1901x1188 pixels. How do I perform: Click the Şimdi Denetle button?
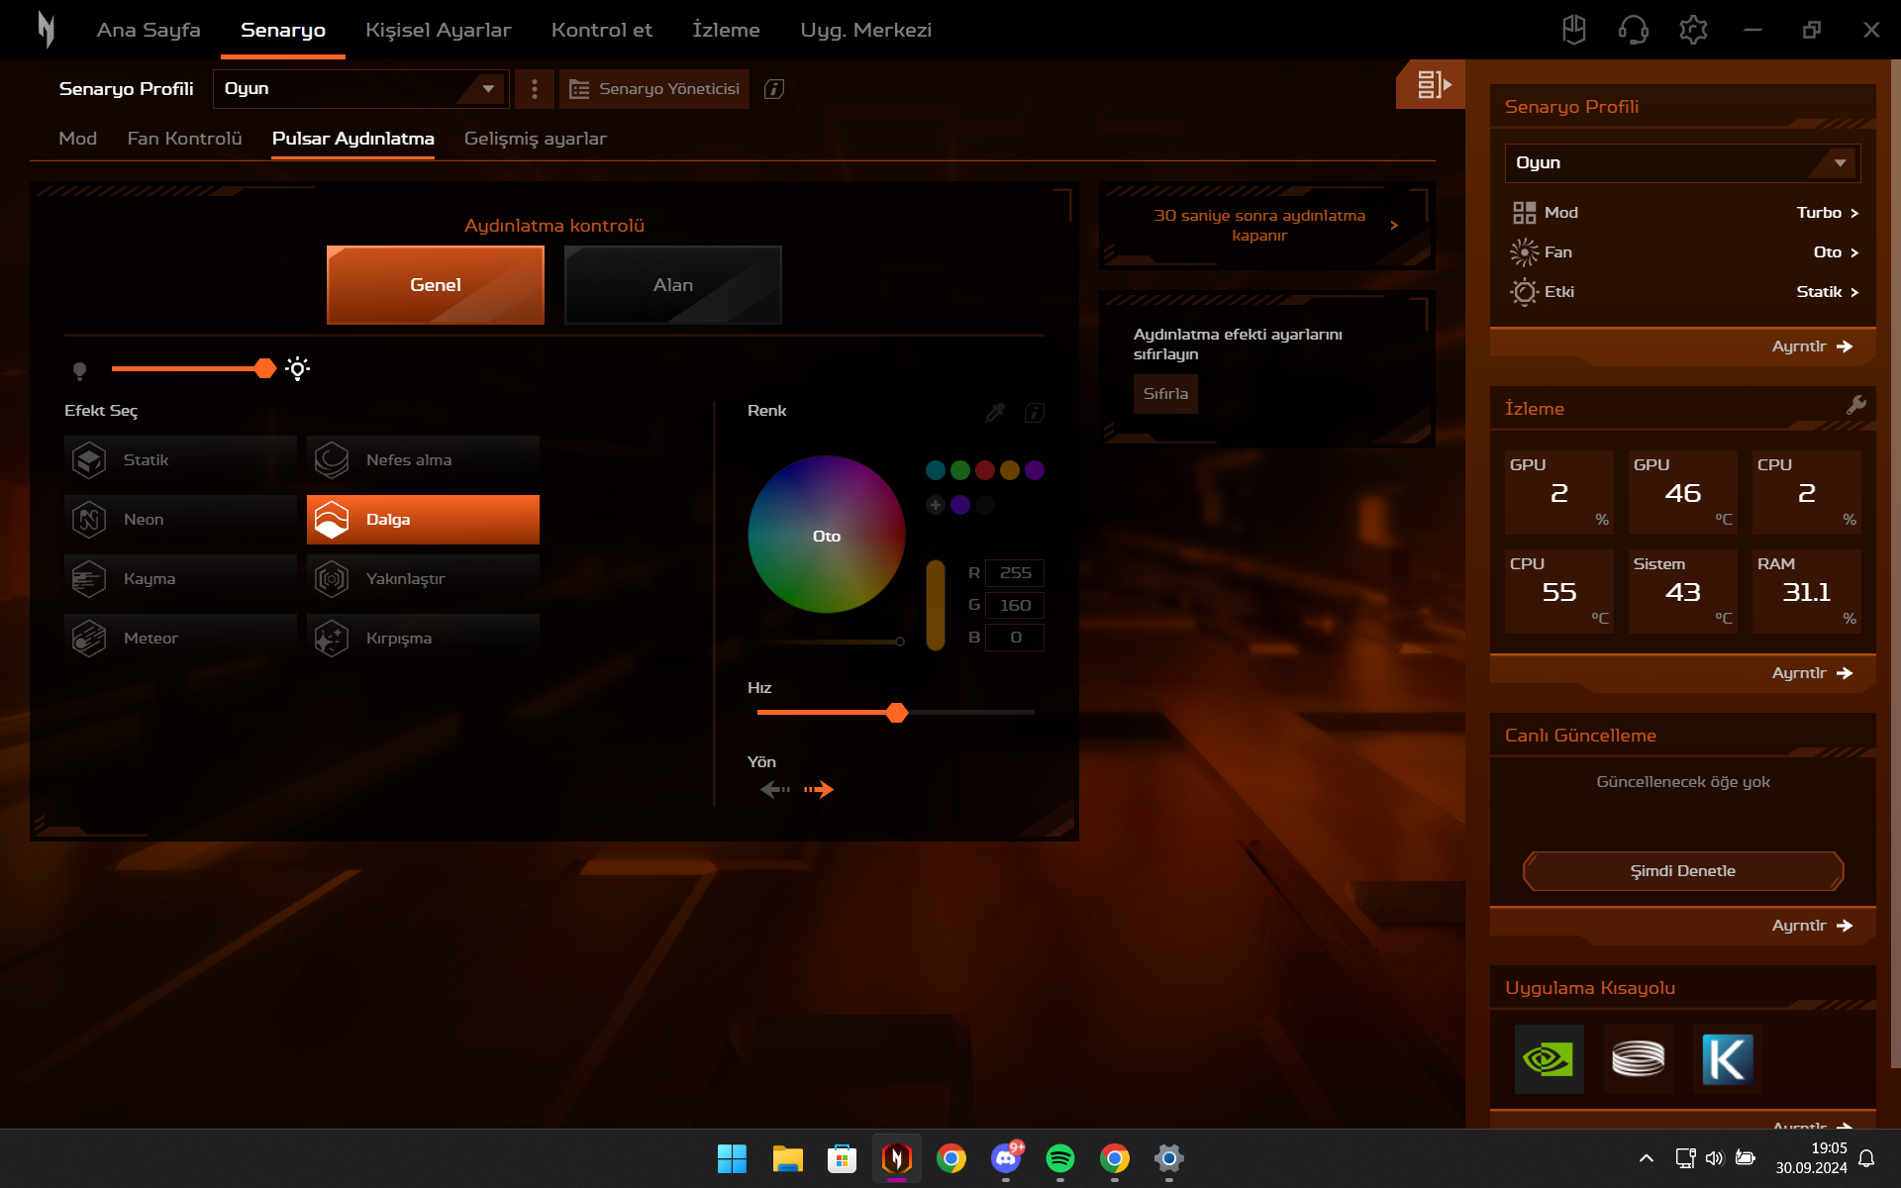[1683, 871]
